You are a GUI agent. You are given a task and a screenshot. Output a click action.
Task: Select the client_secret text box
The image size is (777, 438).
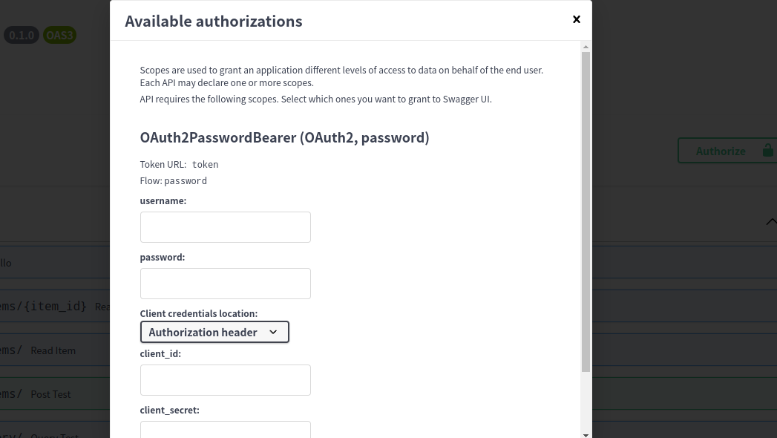pos(225,429)
